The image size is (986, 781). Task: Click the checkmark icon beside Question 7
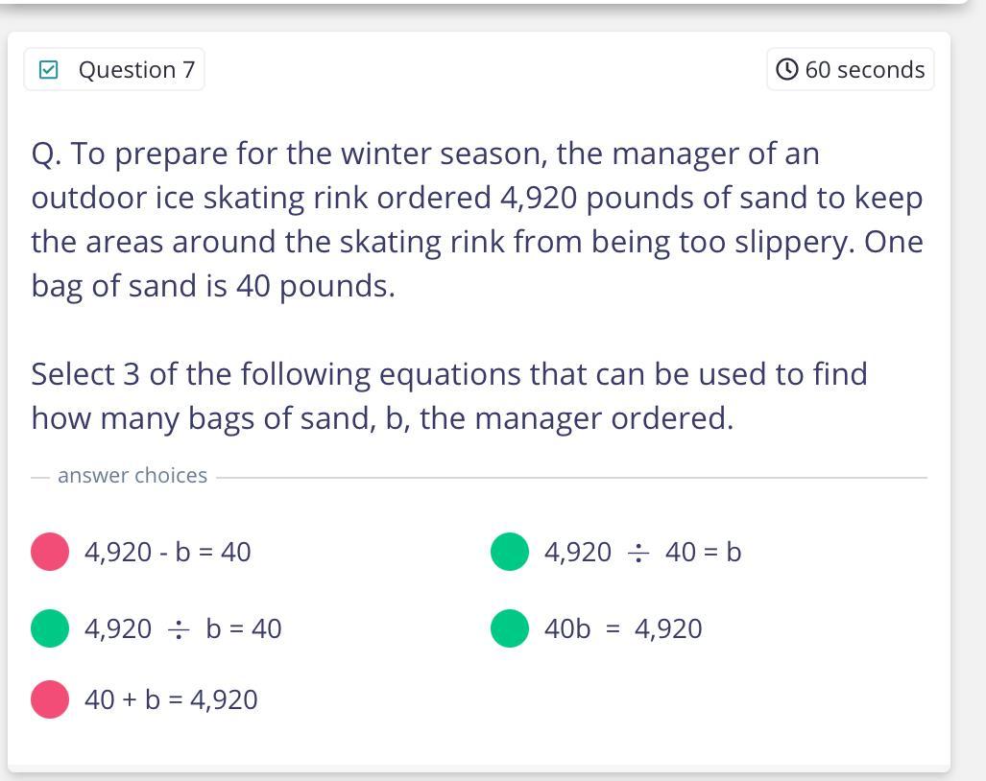pyautogui.click(x=49, y=70)
